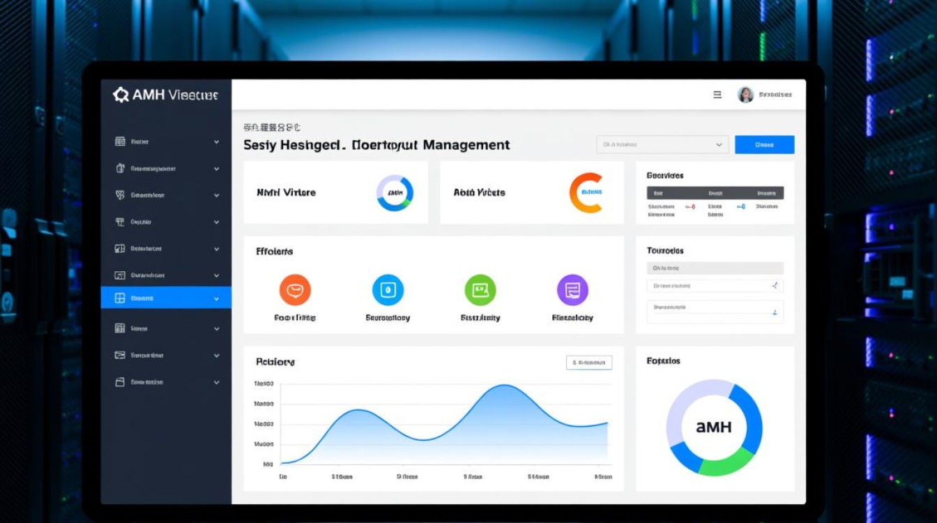
Task: Toggle the blue switch in the services table
Action: [740, 206]
